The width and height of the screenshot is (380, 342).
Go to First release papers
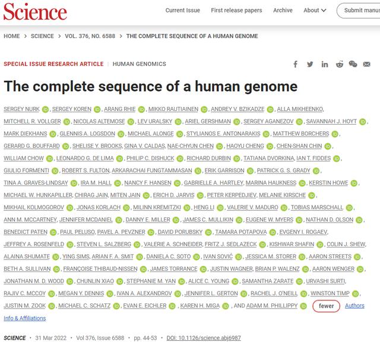click(236, 10)
